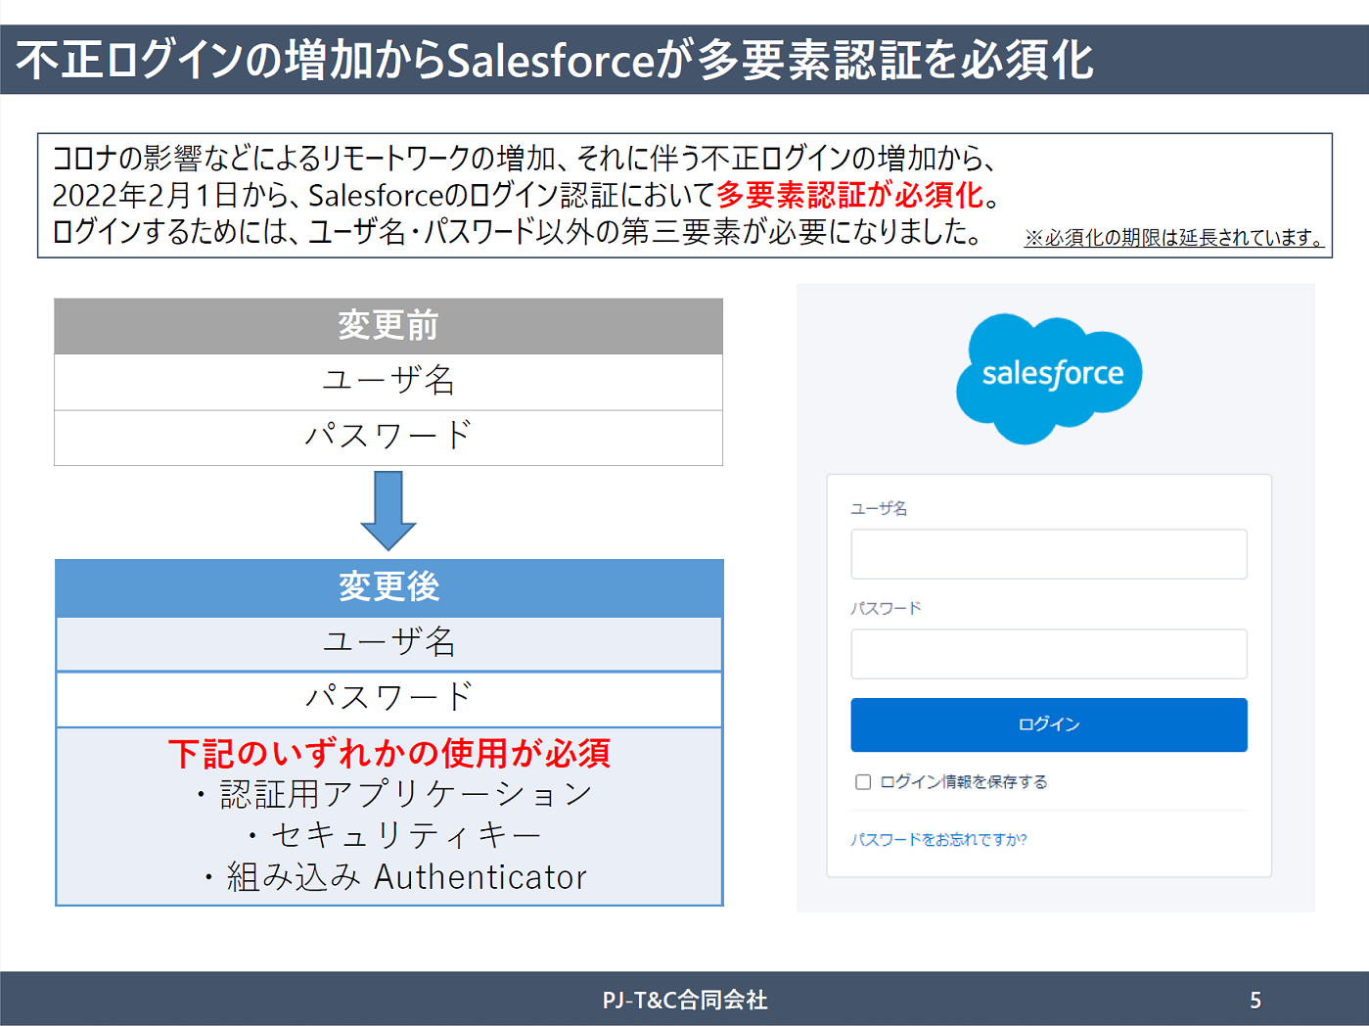Focus the パスワード input field in login form
This screenshot has height=1026, width=1369.
click(x=1048, y=654)
